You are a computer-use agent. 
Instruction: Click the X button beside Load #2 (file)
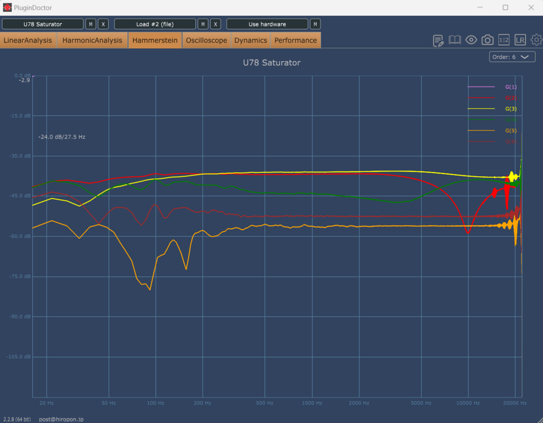pyautogui.click(x=215, y=24)
